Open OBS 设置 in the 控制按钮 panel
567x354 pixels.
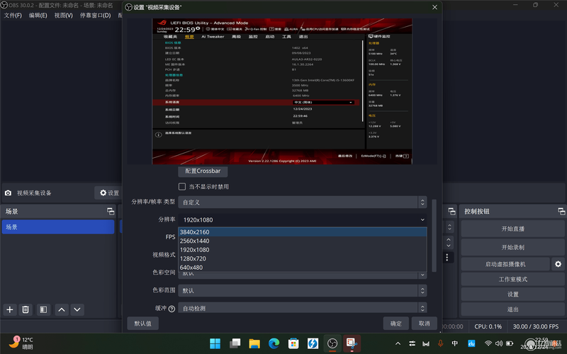[512, 295]
